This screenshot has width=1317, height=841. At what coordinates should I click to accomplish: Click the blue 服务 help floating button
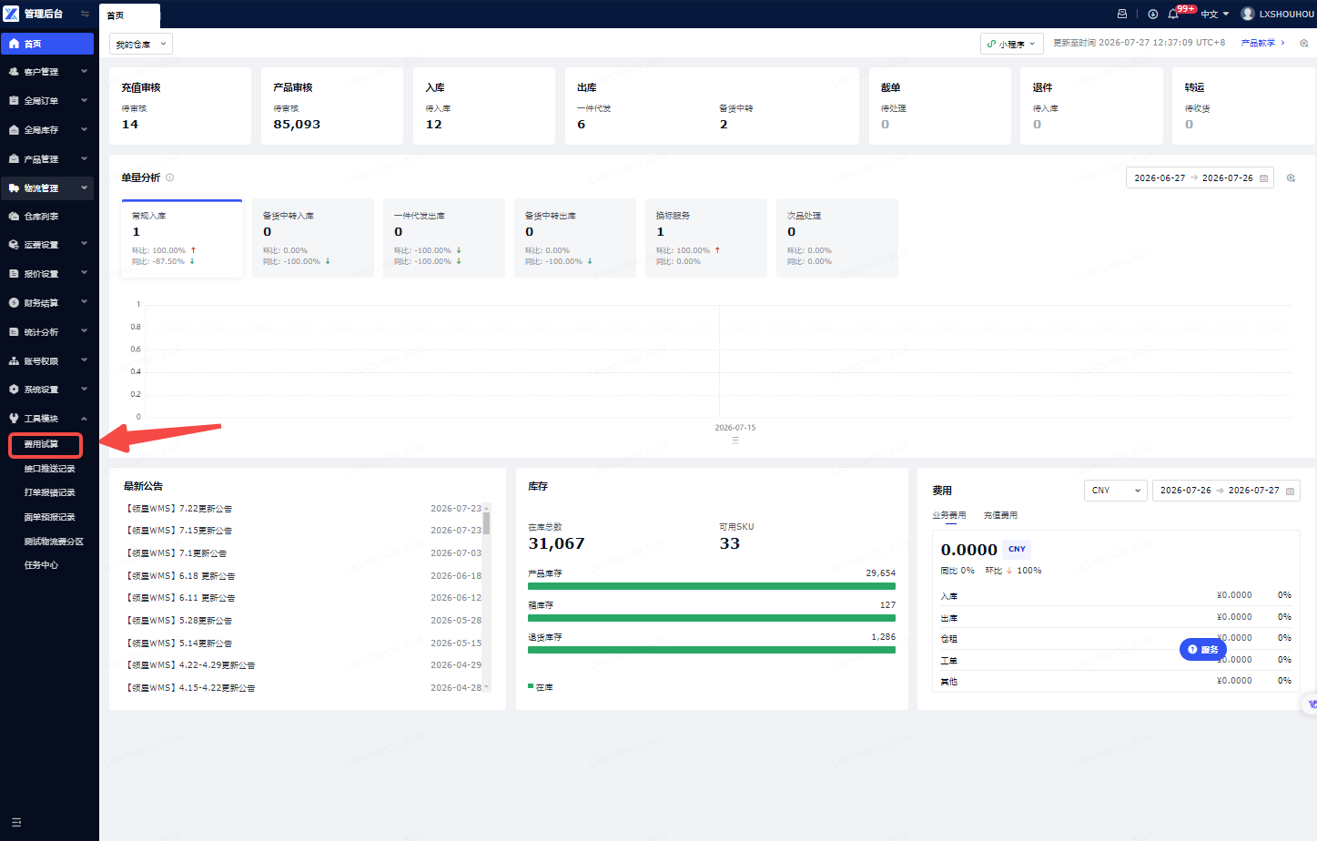[1203, 649]
